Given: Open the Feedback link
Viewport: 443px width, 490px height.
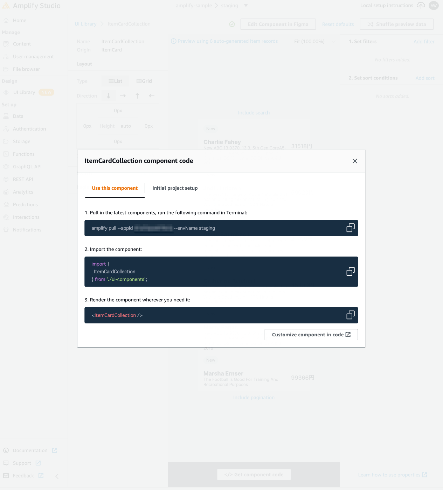Looking at the screenshot, I should [x=23, y=476].
